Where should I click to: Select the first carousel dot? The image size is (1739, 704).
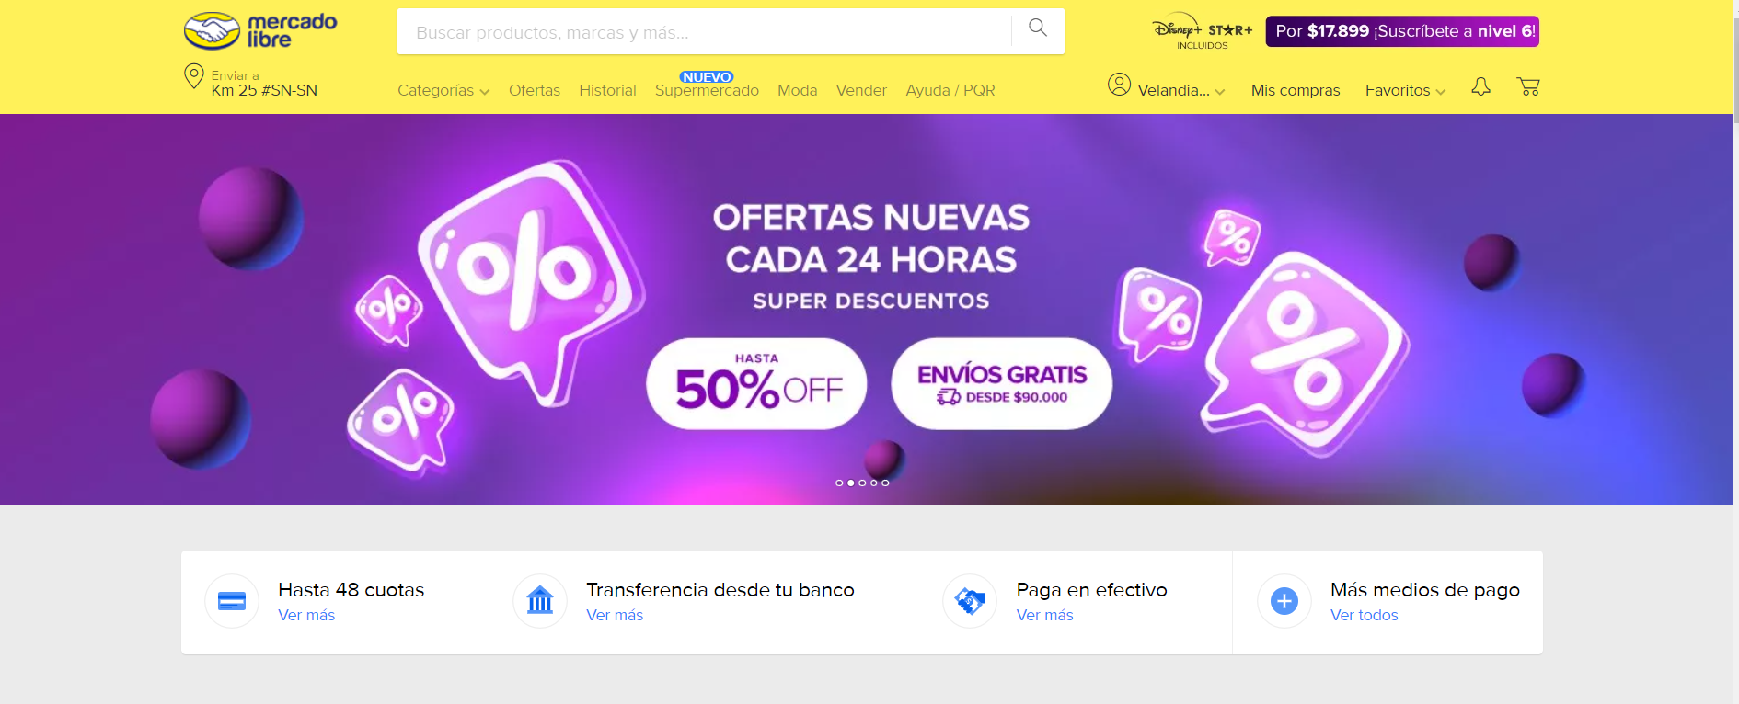coord(839,483)
